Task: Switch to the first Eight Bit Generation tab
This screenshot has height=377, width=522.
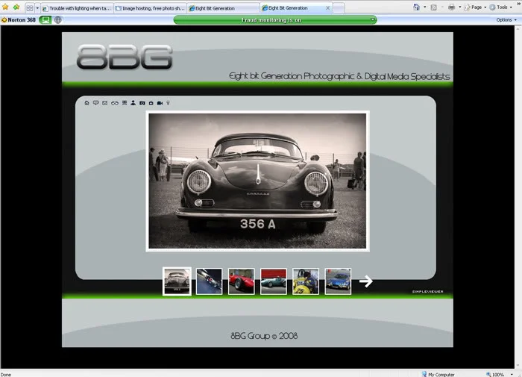Action: 224,8
